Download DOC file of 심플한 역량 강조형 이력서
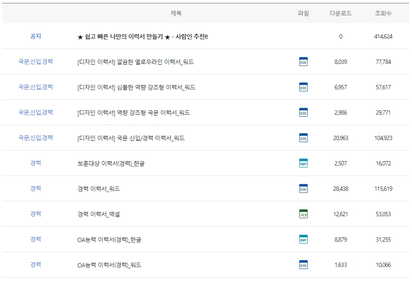 click(x=303, y=87)
